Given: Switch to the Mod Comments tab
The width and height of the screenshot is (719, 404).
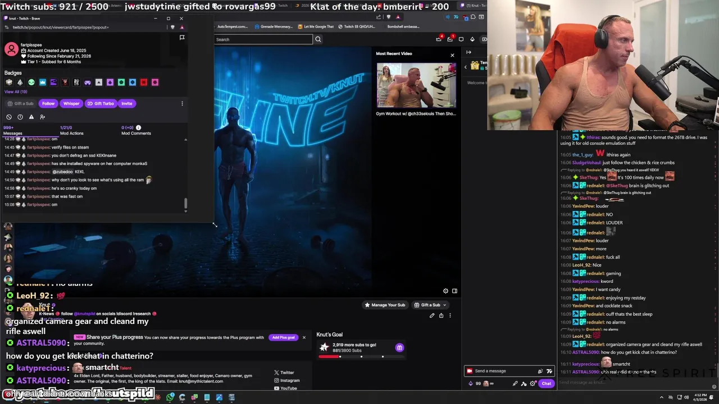Looking at the screenshot, I should (x=136, y=130).
